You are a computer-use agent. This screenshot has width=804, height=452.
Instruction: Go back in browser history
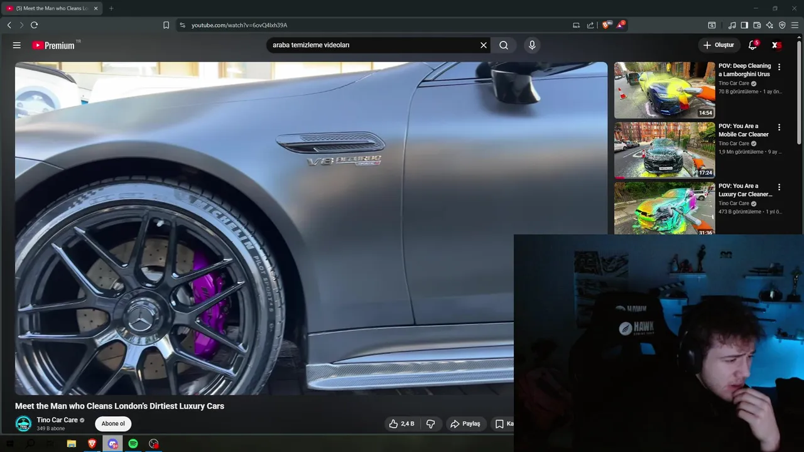(x=9, y=25)
